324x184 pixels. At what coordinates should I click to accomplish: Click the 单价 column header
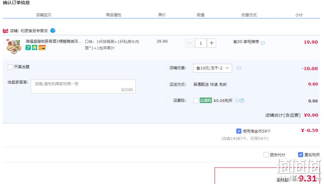162,15
